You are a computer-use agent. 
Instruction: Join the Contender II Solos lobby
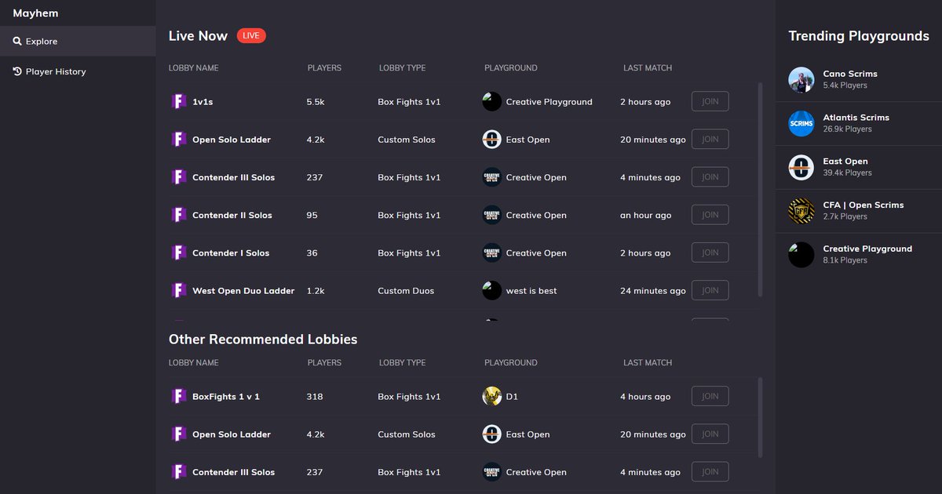710,214
